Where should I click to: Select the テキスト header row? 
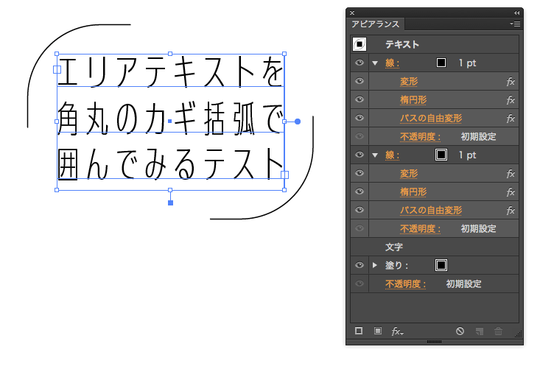pyautogui.click(x=435, y=44)
